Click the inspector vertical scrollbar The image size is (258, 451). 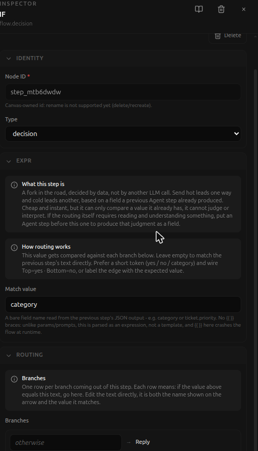[255, 259]
